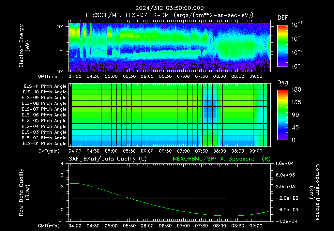The image size is (334, 231).
Task: Click the ELS-01 Pitch Angle row label
Action: (x=44, y=144)
